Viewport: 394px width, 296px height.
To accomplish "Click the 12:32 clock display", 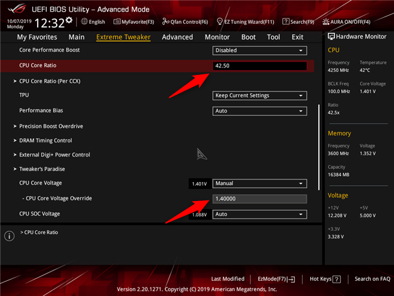I will coord(49,23).
